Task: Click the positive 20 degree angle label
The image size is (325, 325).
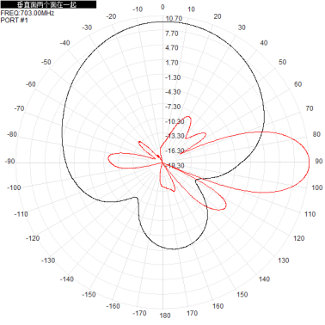Action: click(218, 16)
